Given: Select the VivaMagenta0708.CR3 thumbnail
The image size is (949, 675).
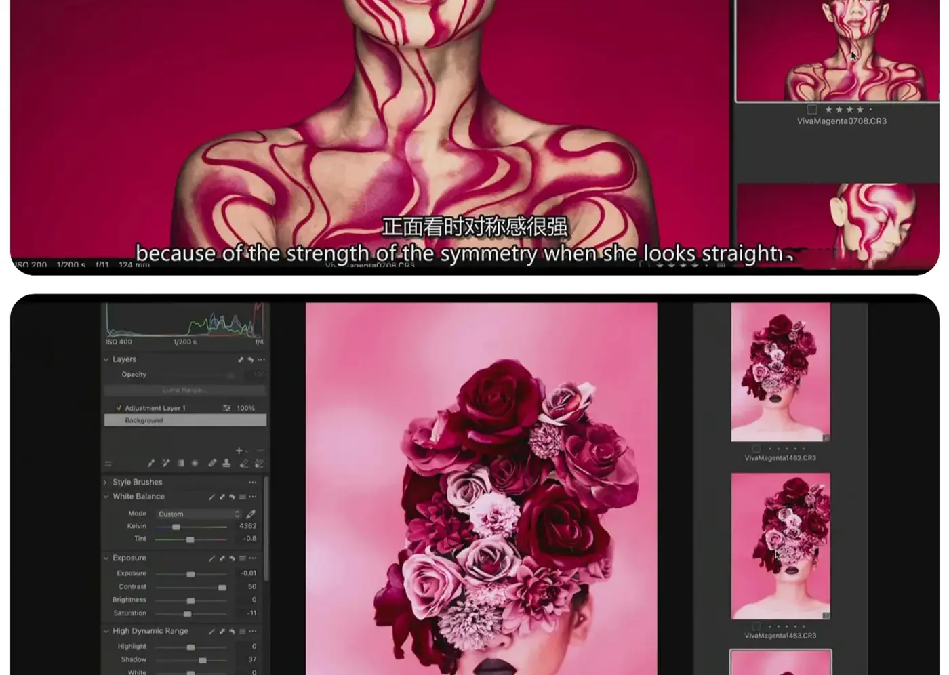Looking at the screenshot, I should click(x=838, y=51).
